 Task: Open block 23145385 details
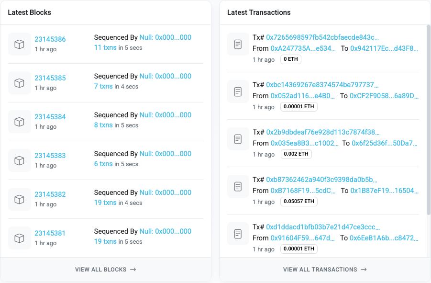tap(50, 78)
